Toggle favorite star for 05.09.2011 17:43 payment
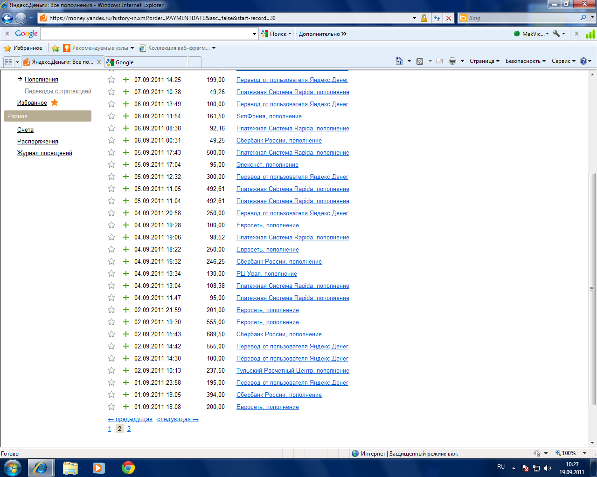 coord(111,152)
